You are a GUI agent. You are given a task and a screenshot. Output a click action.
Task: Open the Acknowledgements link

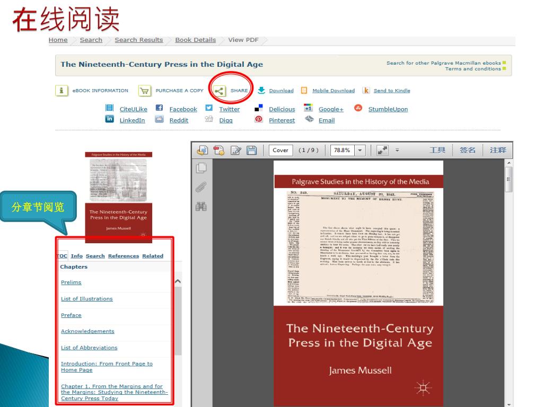pos(87,331)
